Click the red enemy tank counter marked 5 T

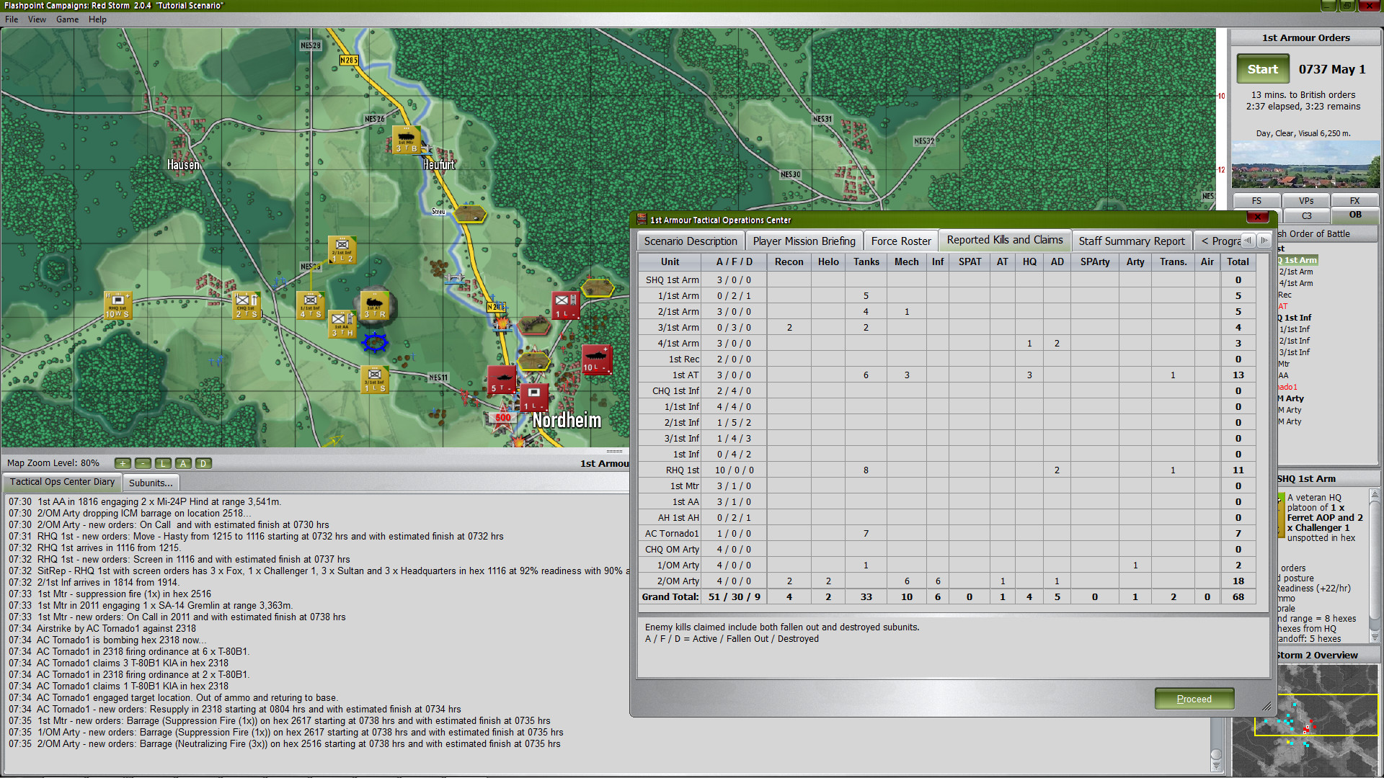point(502,379)
